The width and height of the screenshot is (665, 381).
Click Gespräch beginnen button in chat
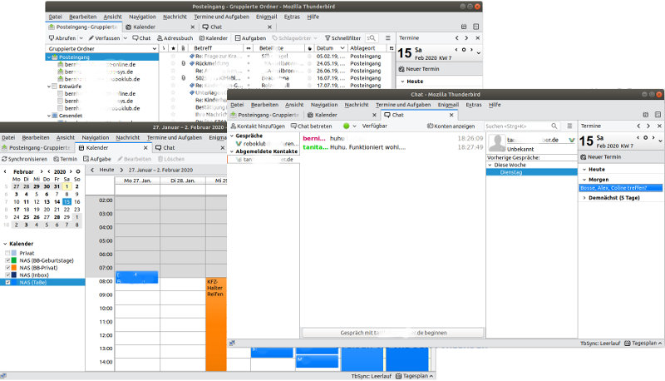point(392,333)
